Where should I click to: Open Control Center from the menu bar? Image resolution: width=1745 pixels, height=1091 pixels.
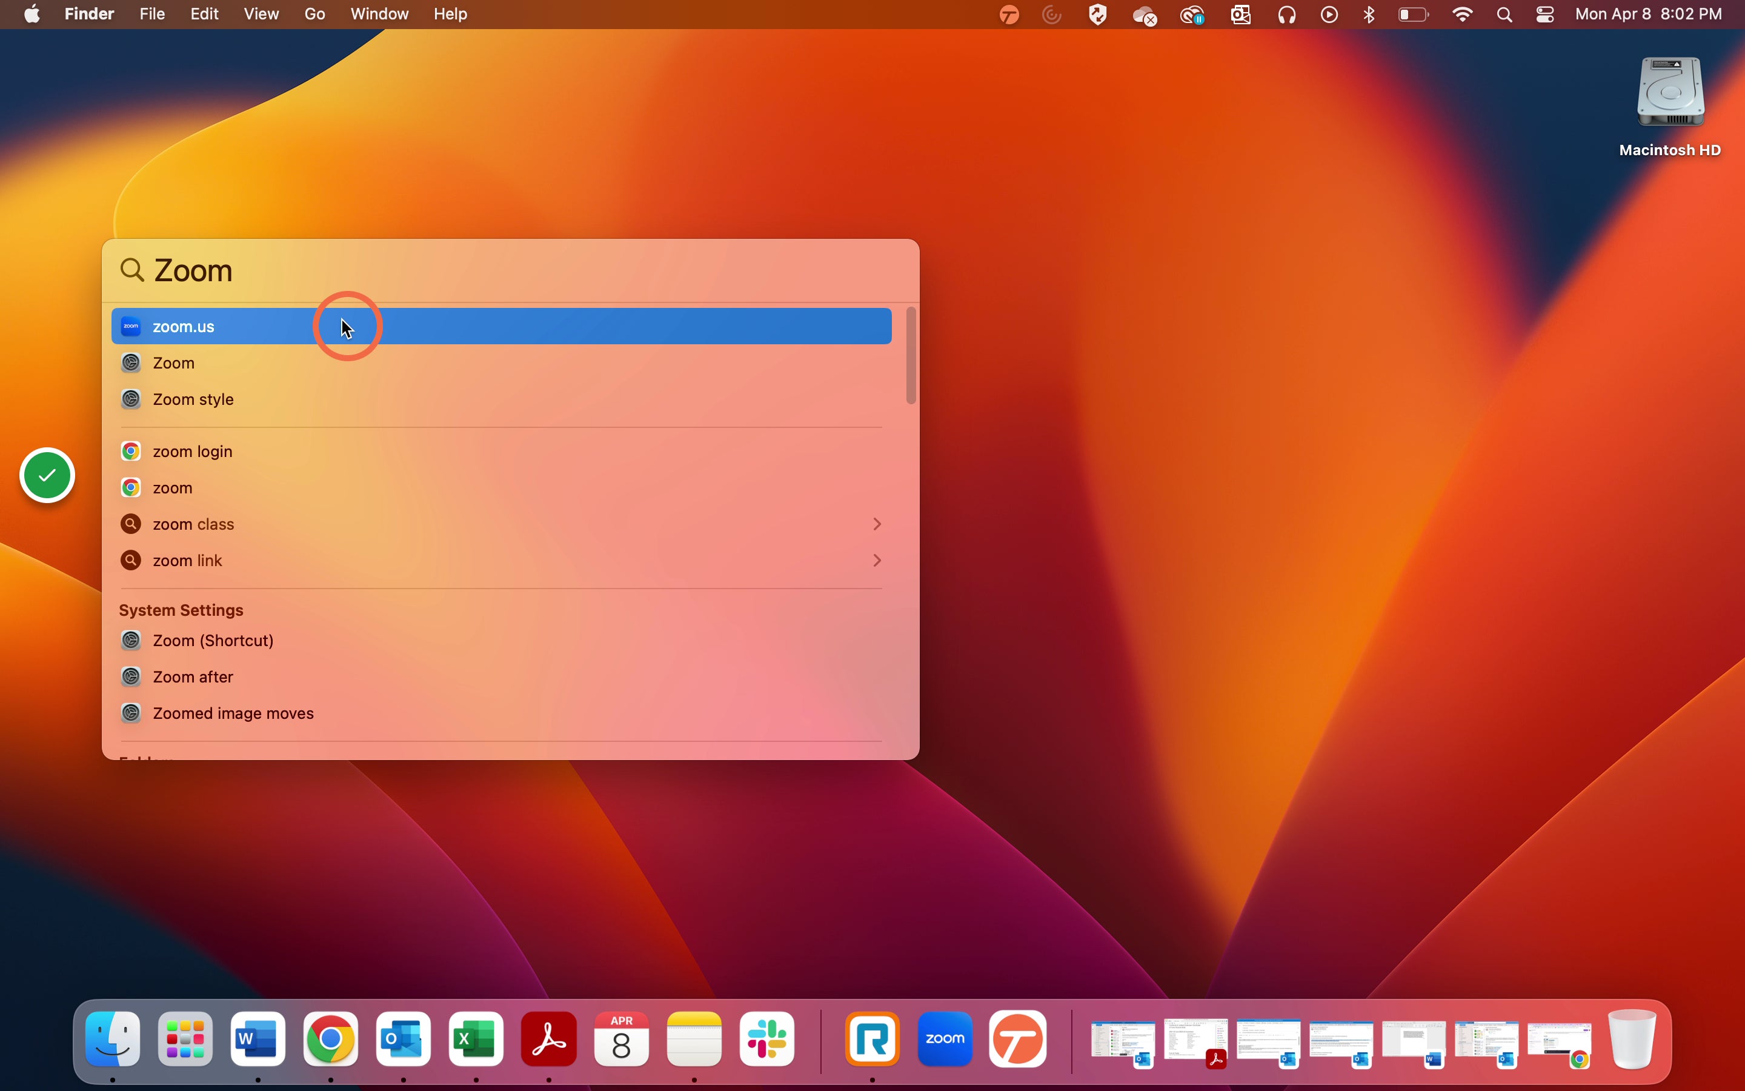coord(1544,15)
